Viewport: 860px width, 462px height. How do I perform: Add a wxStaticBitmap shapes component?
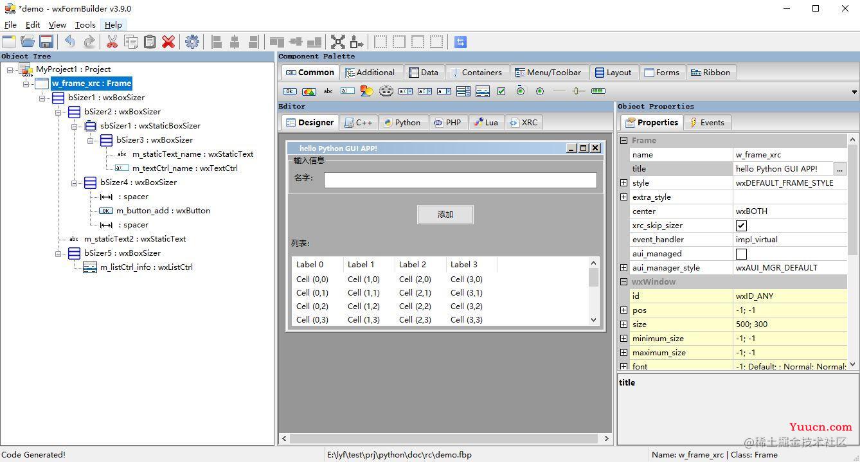click(366, 91)
